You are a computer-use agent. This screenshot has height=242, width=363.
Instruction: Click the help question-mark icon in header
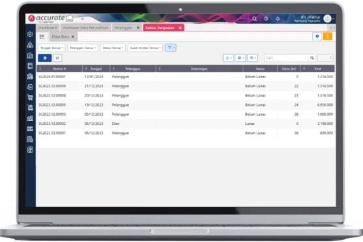267,19
